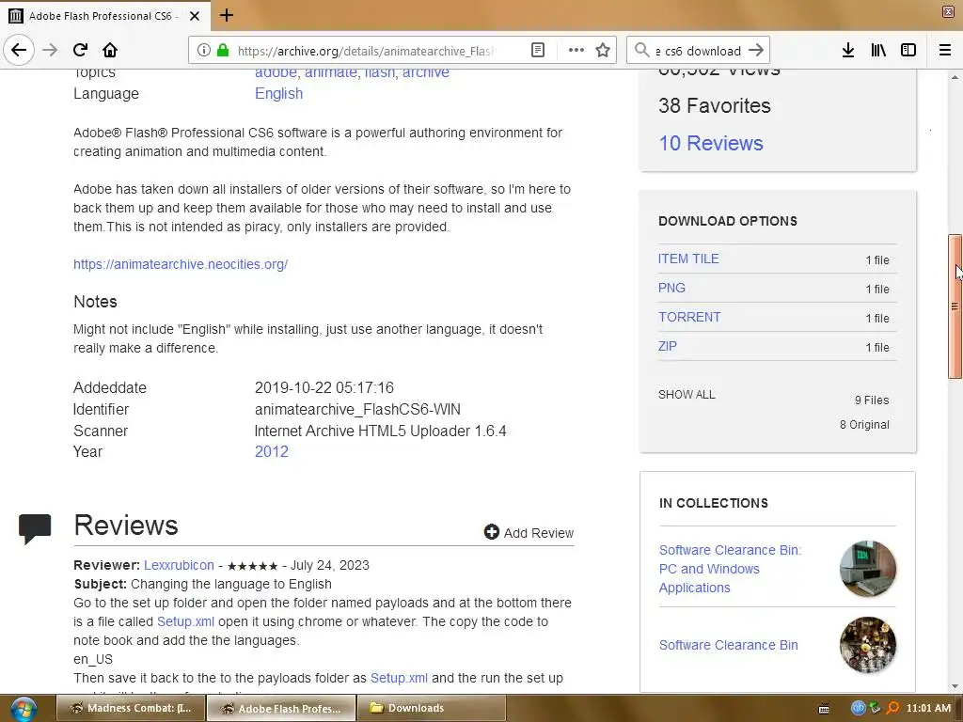
Task: Download the TORRENT option
Action: click(689, 317)
